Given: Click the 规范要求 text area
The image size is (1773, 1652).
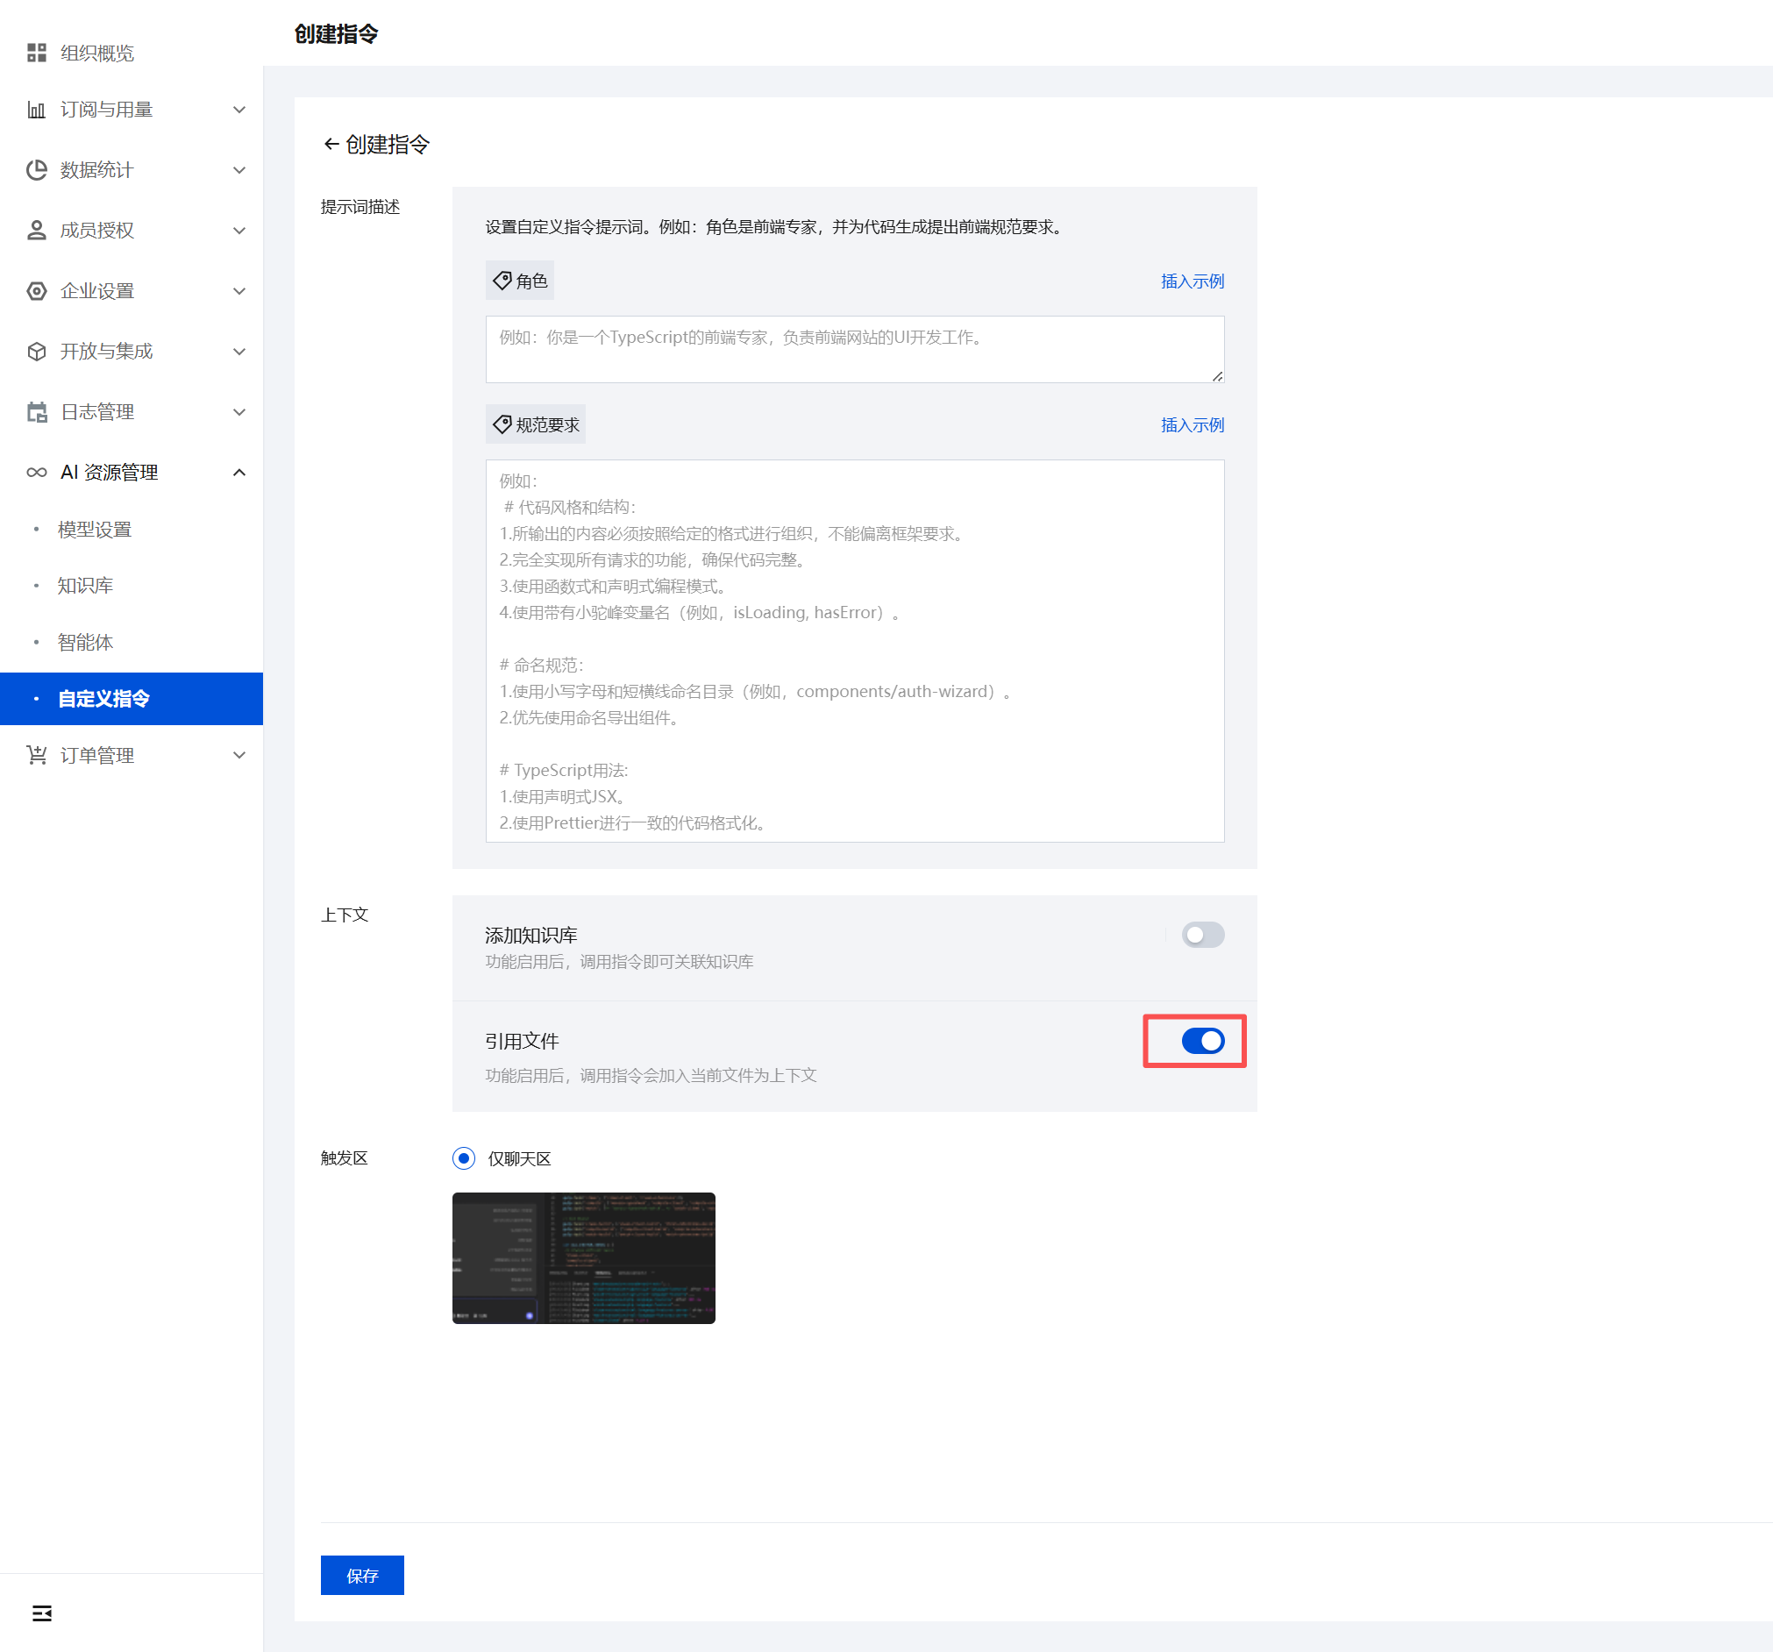Looking at the screenshot, I should pyautogui.click(x=853, y=652).
